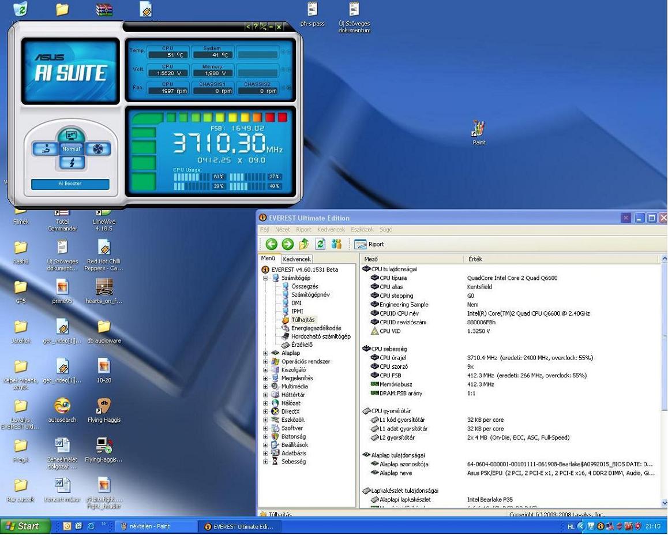668x535 pixels.
Task: Click the AI Booster button
Action: coord(70,184)
